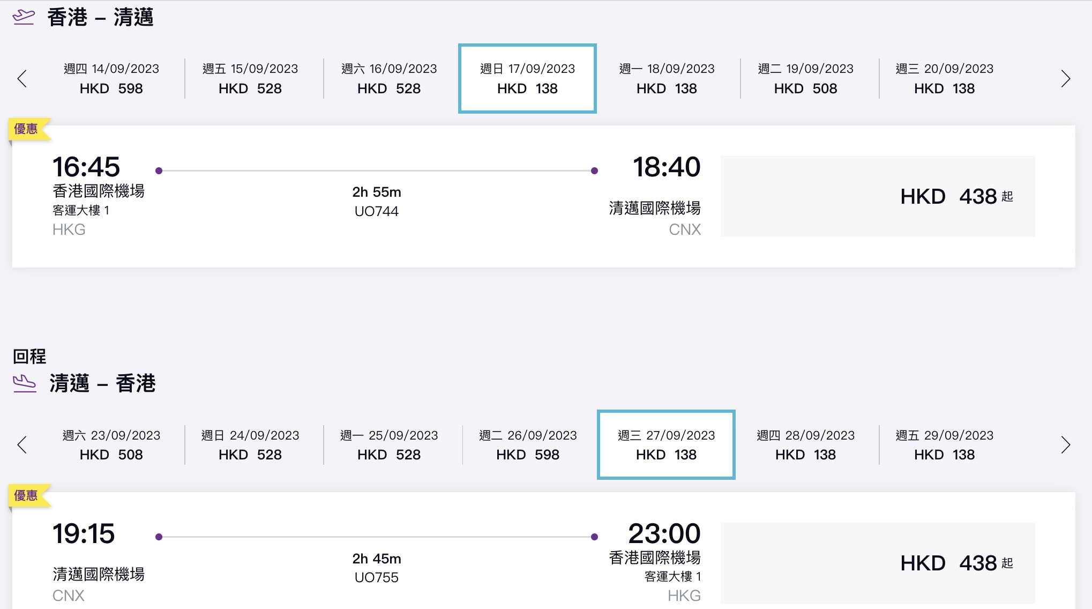Show earlier outbound dates with left arrow
Viewport: 1092px width, 609px height.
click(22, 79)
